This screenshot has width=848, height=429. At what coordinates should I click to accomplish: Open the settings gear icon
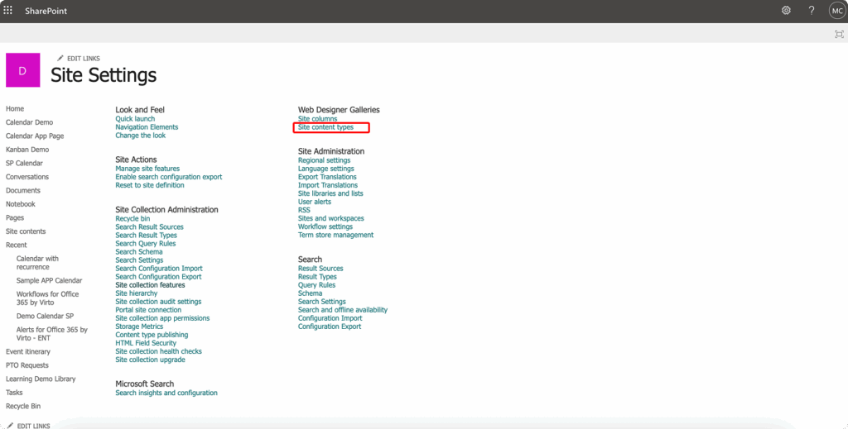click(x=786, y=11)
